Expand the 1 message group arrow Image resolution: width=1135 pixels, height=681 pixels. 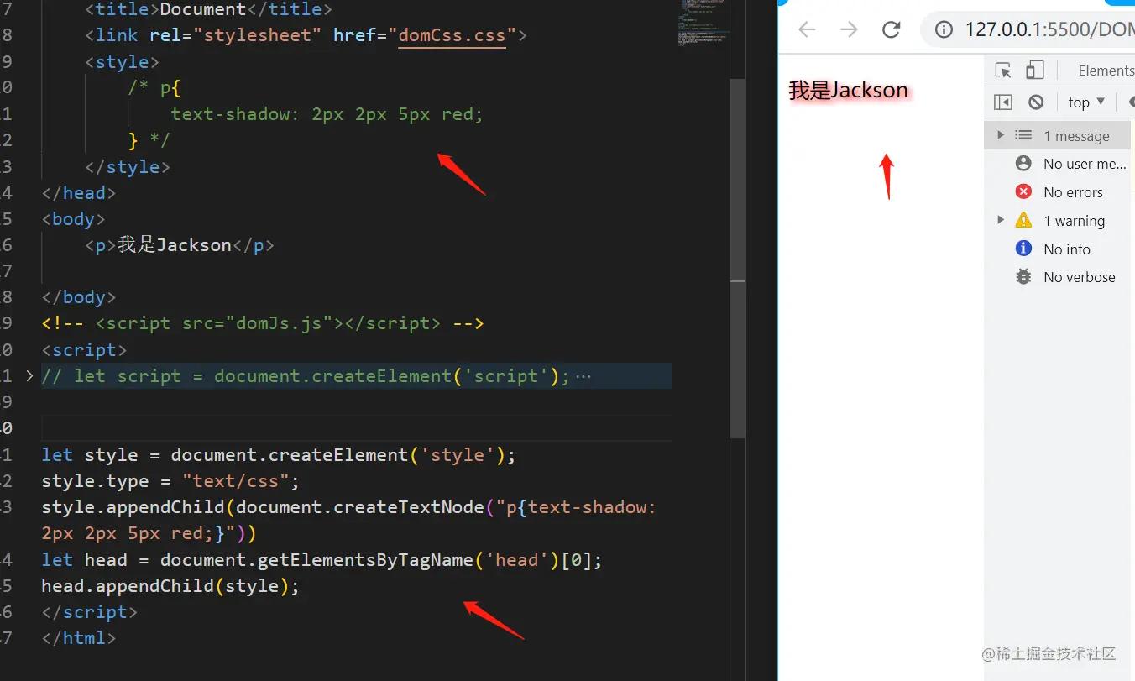1000,135
